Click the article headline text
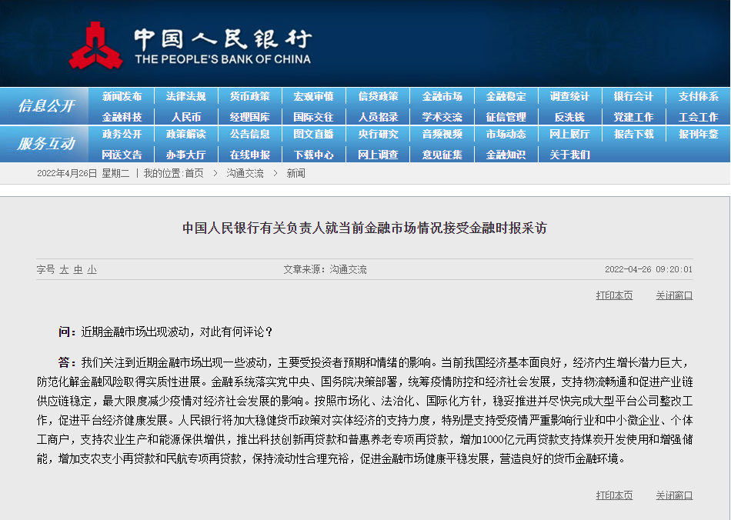Screen dimensions: 731x520 coord(365,228)
